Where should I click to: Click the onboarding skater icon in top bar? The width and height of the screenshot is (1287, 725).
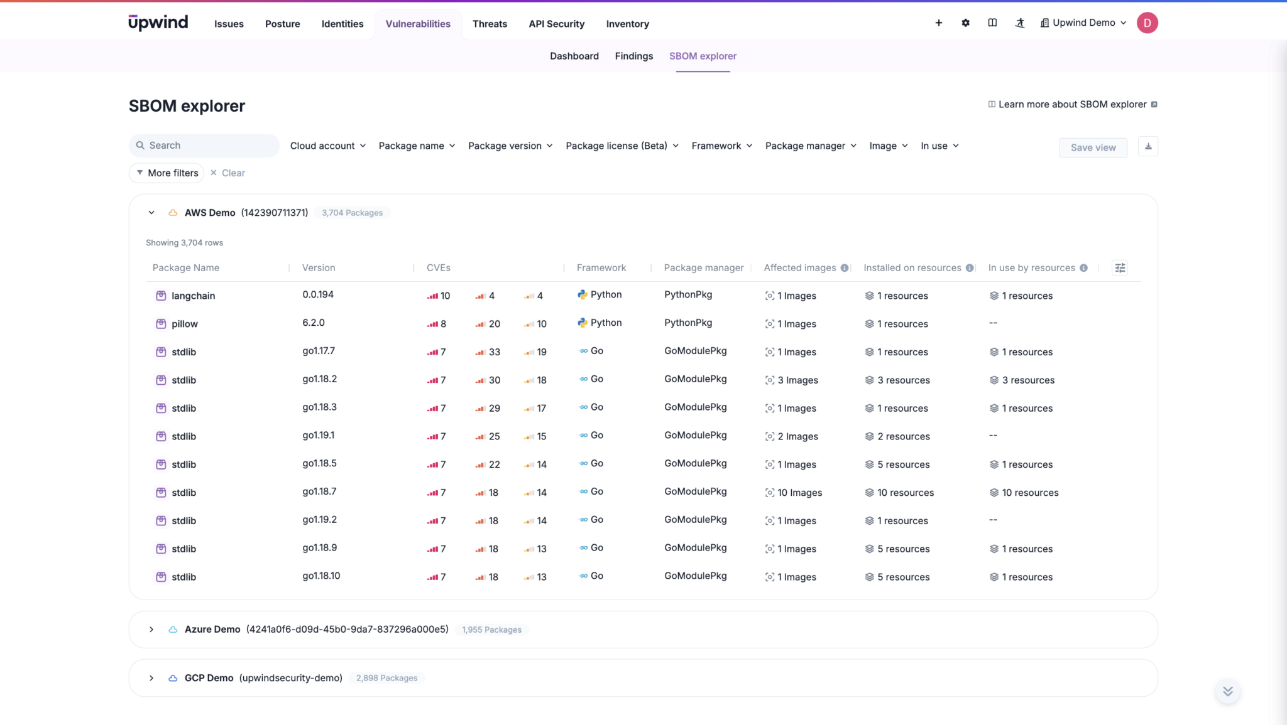coord(1020,23)
